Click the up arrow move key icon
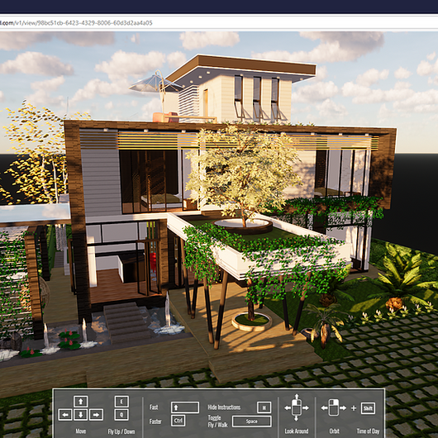Image resolution: width=438 pixels, height=438 pixels. (81, 402)
